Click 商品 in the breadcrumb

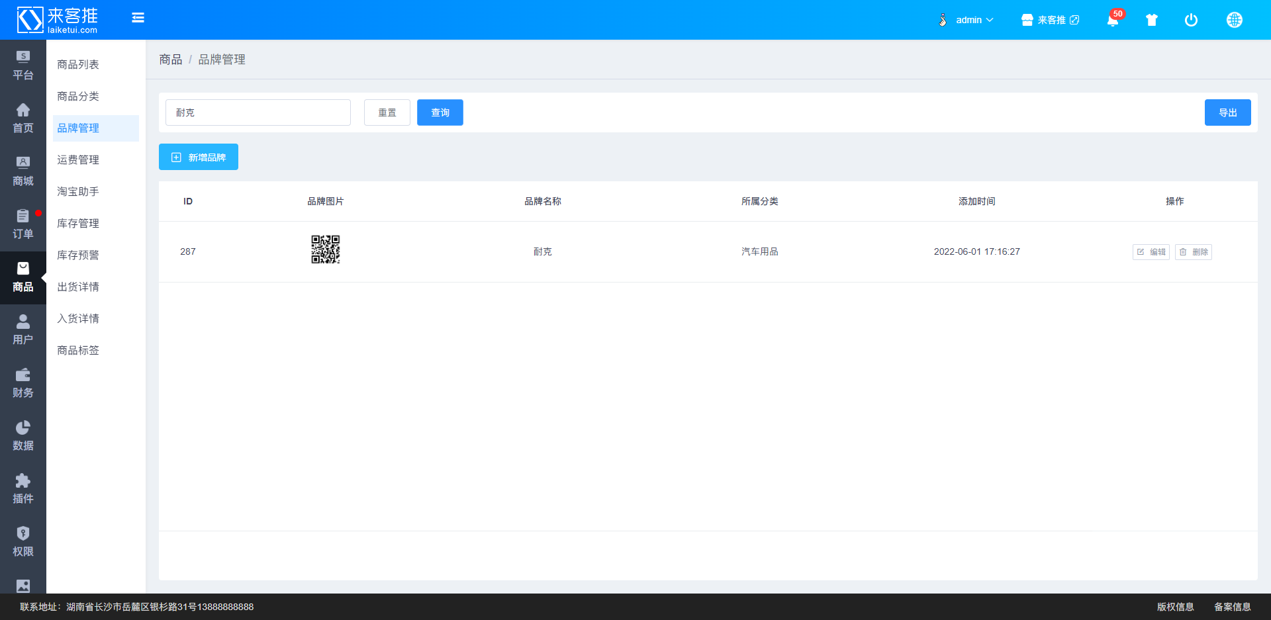tap(170, 60)
